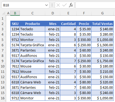This screenshot has height=102, width=115.
Task: Click the Enter checkmark icon in formula bar
Action: (65, 5)
